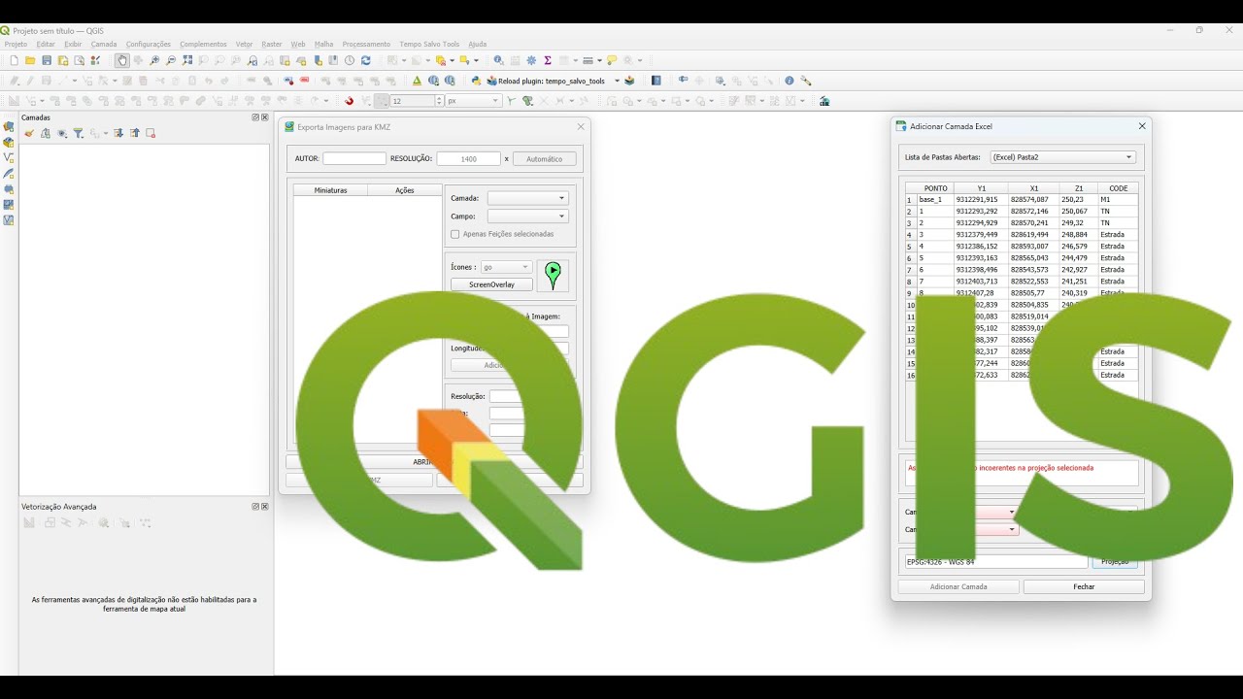The width and height of the screenshot is (1243, 699).
Task: Click the Miniaturas column header
Action: tap(330, 190)
